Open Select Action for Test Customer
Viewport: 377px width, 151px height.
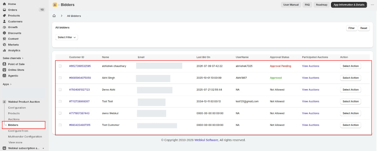tap(350, 125)
